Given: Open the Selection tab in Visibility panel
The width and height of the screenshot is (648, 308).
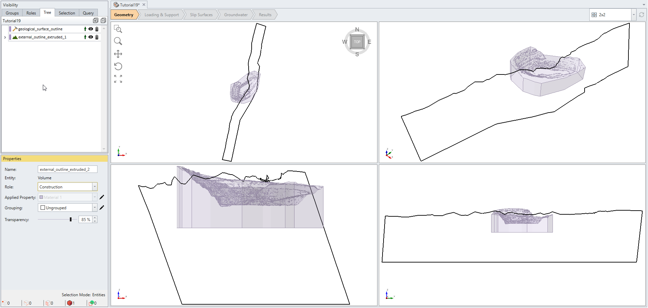Looking at the screenshot, I should [66, 13].
